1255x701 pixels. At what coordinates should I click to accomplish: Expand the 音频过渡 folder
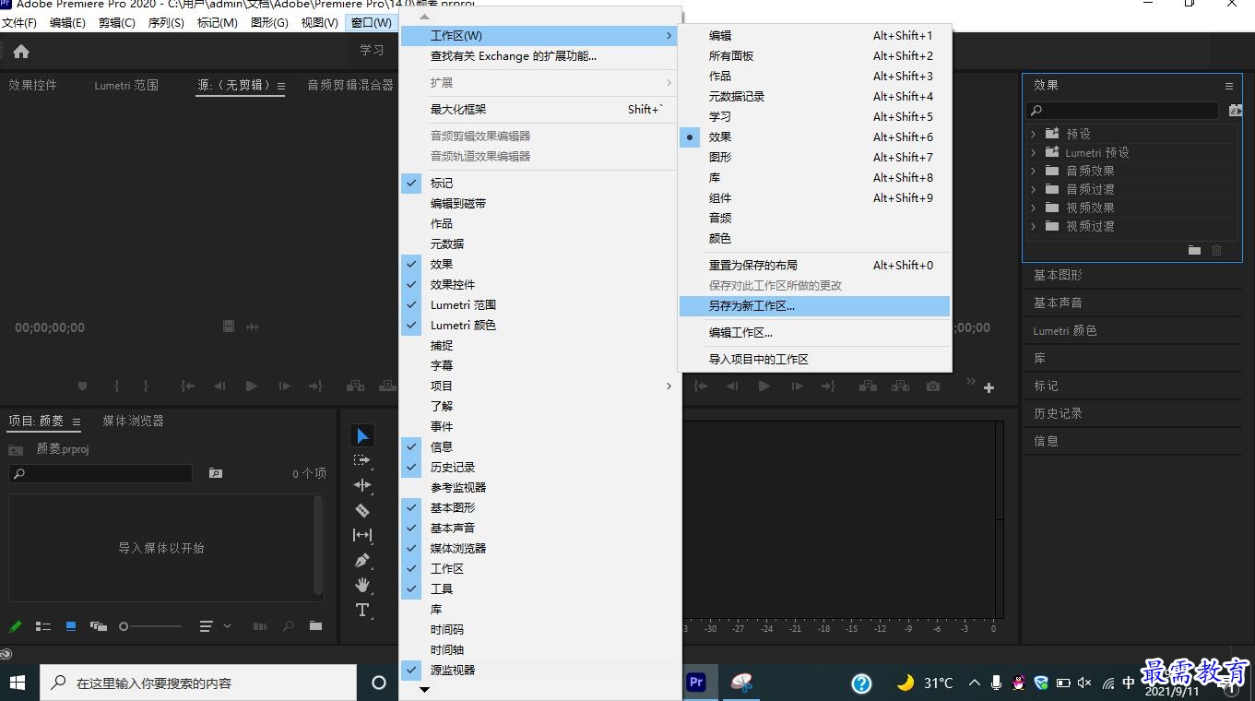point(1034,189)
